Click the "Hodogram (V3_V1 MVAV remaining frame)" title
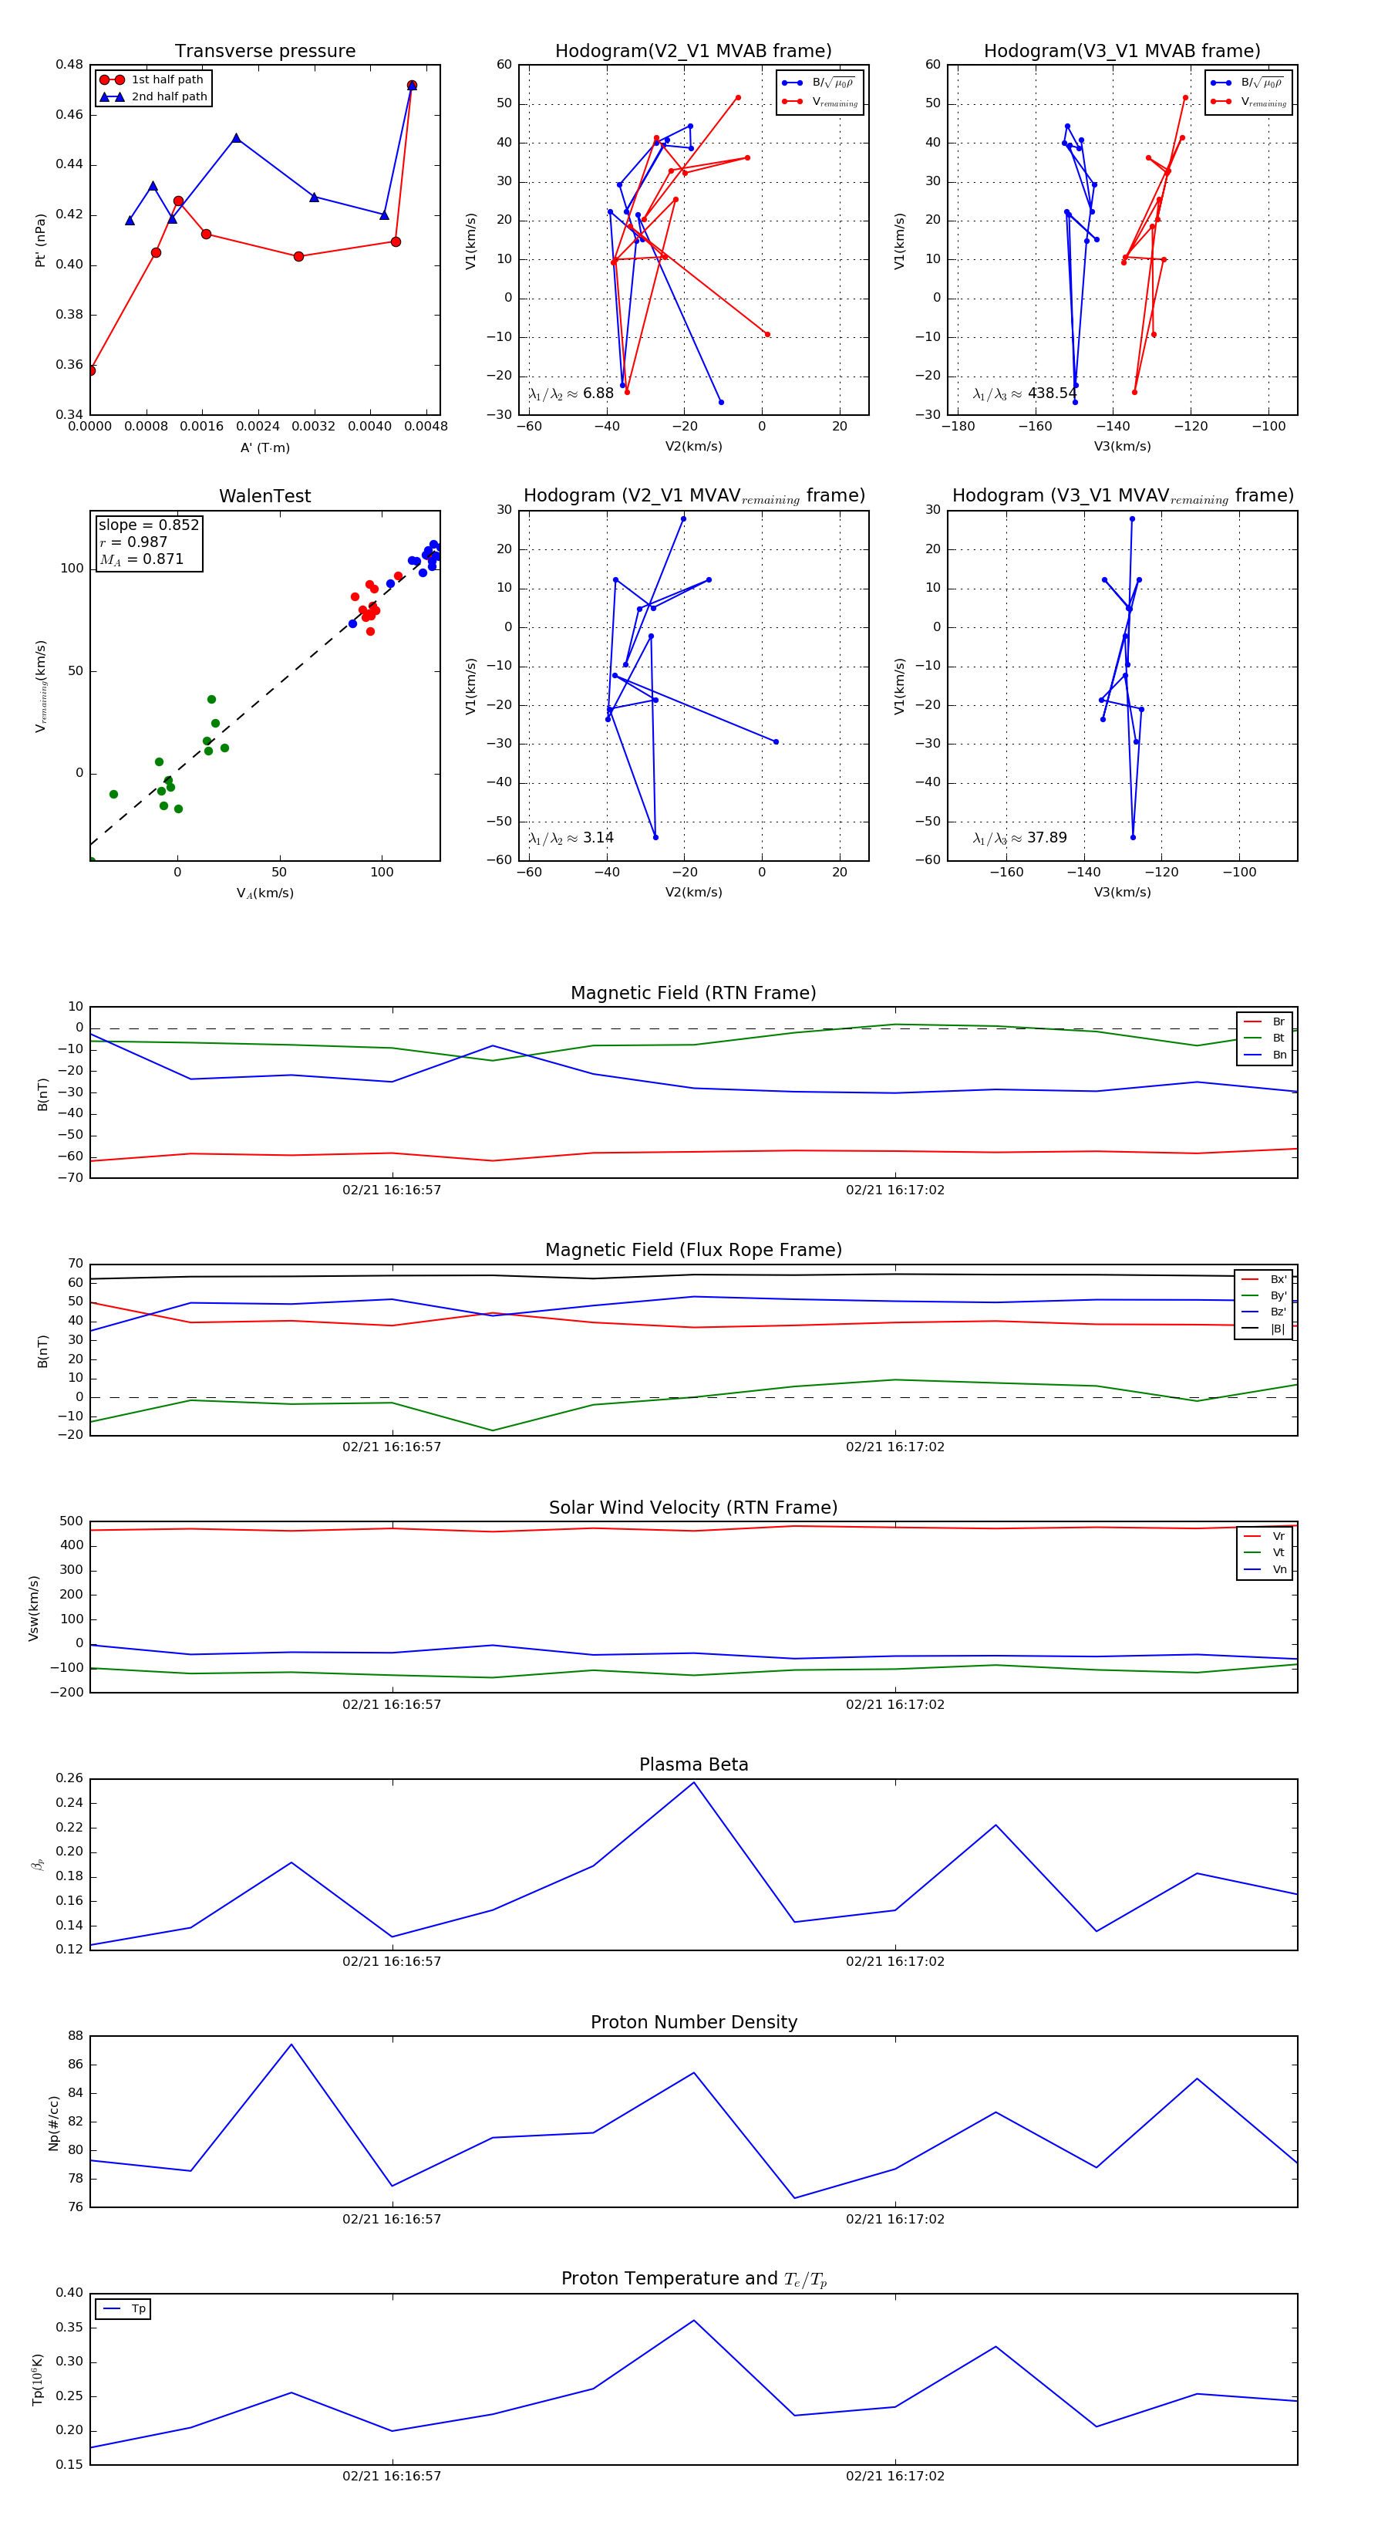The width and height of the screenshot is (1388, 2546). pyautogui.click(x=1122, y=496)
